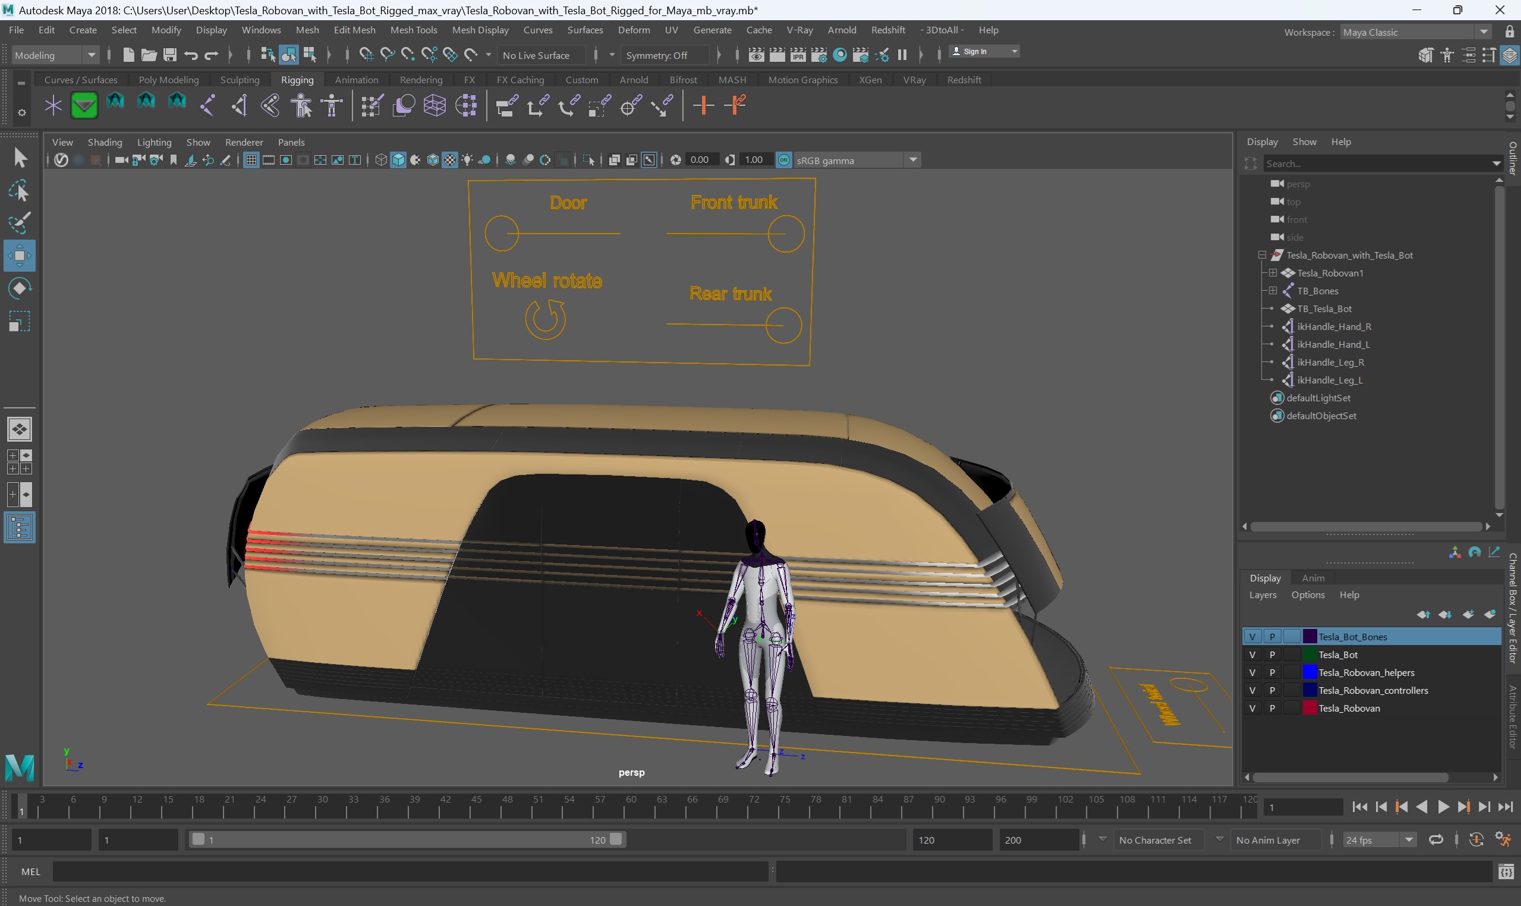Play the animation forwards
Viewport: 1521px width, 906px height.
pos(1443,807)
